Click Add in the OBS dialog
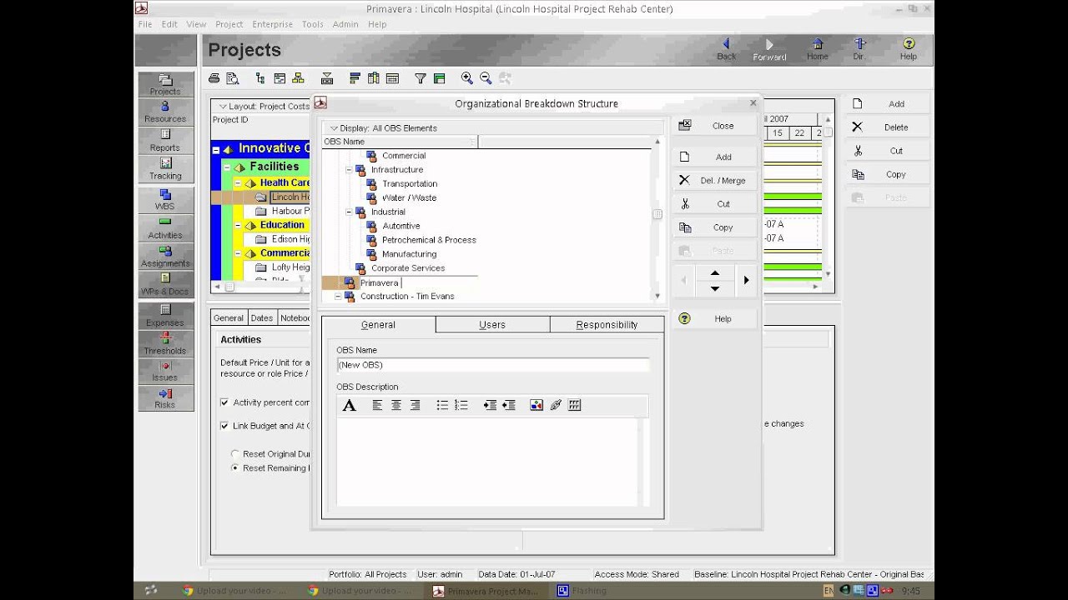 [x=715, y=157]
